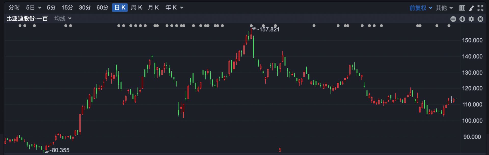Zoom out with the minus icon
The height and width of the screenshot is (155, 489).
coord(453,19)
